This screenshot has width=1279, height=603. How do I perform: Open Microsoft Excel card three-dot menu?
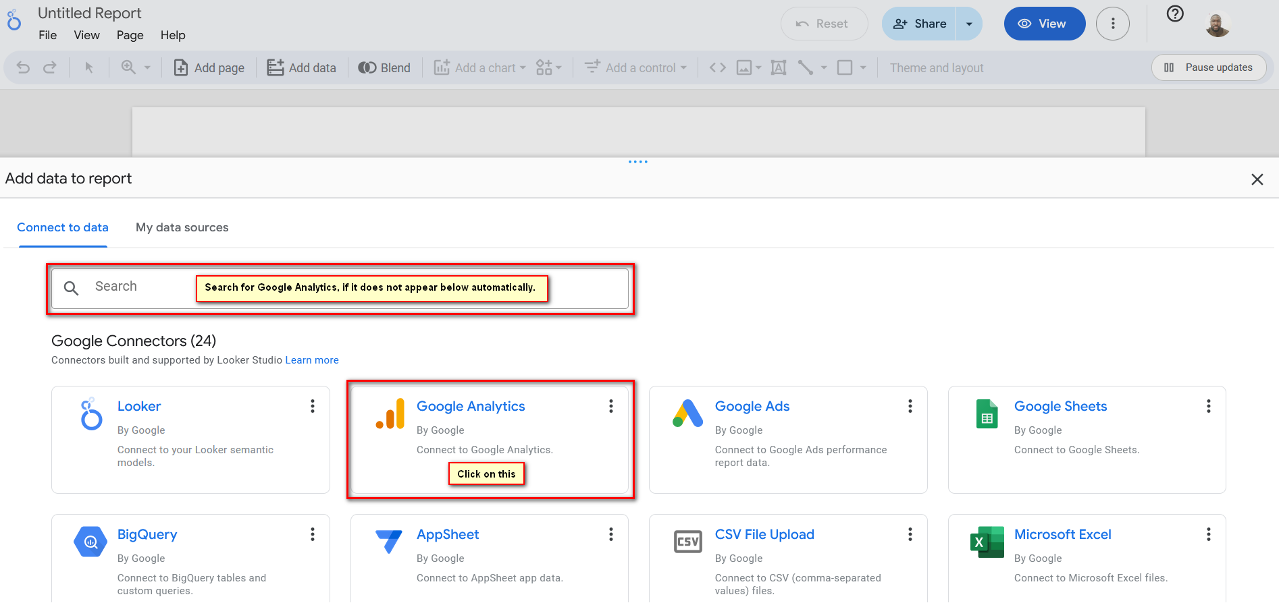pyautogui.click(x=1209, y=534)
